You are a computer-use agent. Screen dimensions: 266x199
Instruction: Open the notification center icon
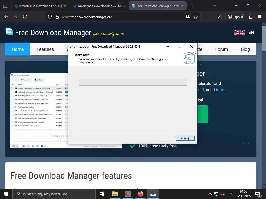(x=258, y=194)
